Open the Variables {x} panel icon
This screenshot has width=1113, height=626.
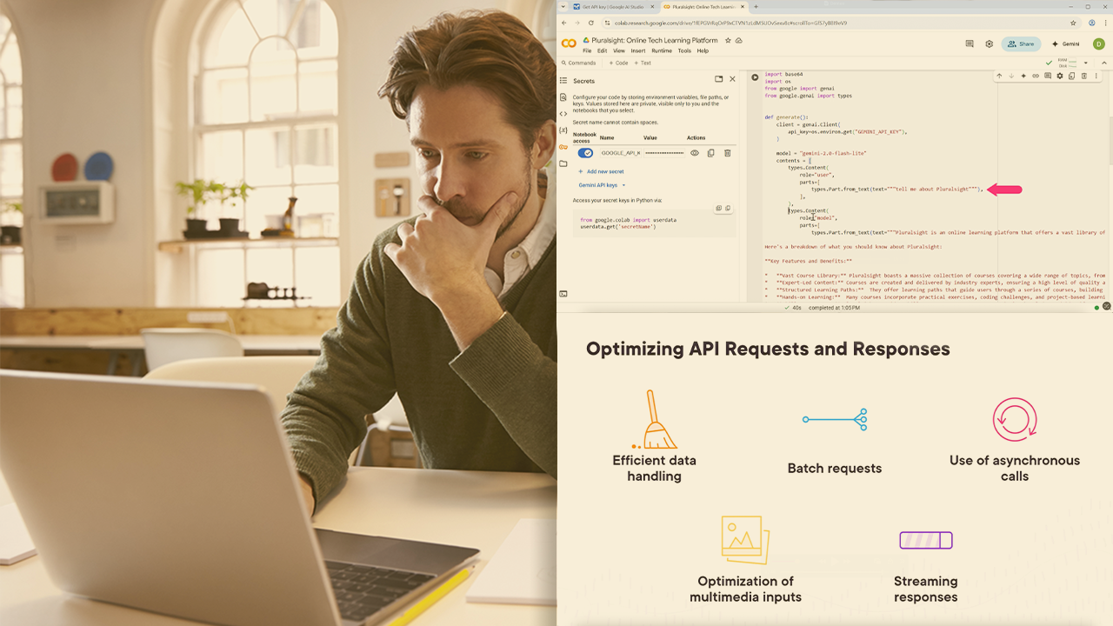click(563, 130)
